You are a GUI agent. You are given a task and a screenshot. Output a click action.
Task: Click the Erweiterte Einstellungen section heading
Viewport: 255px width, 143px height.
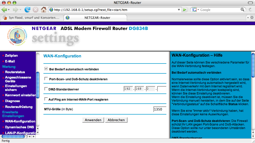[x=13, y=114]
